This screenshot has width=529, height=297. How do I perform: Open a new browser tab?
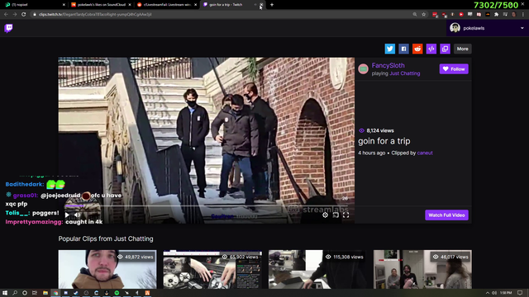(x=272, y=5)
